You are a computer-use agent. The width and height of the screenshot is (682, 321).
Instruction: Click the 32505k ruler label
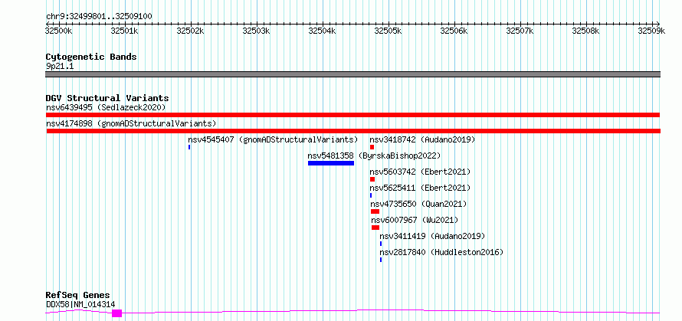tap(388, 31)
